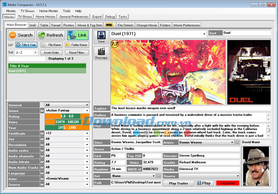This screenshot has height=194, width=278.
Task: Click the Link button
Action: point(78,35)
